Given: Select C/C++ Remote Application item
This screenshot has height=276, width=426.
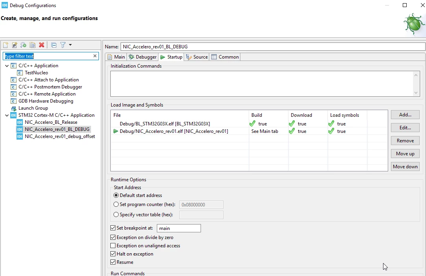Looking at the screenshot, I should pyautogui.click(x=47, y=94).
